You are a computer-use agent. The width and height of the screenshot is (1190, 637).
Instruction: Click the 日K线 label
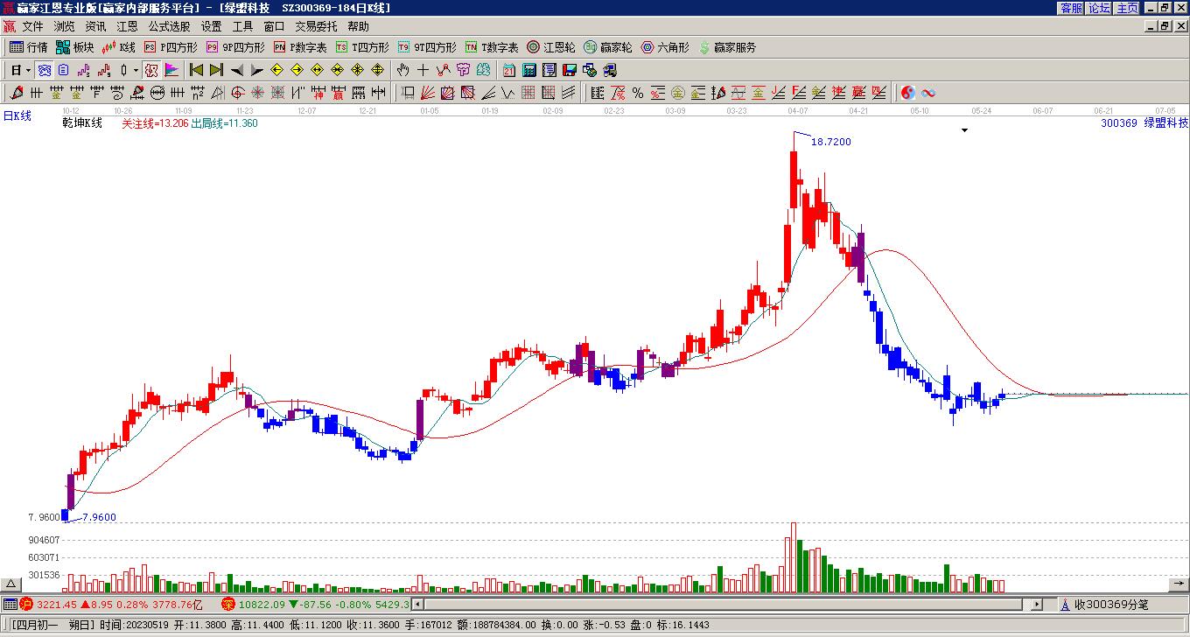coord(17,115)
